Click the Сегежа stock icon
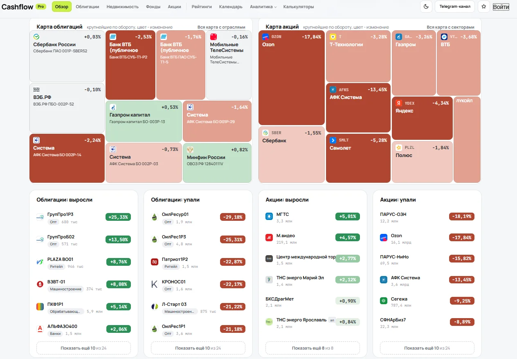517x359 pixels. click(384, 301)
